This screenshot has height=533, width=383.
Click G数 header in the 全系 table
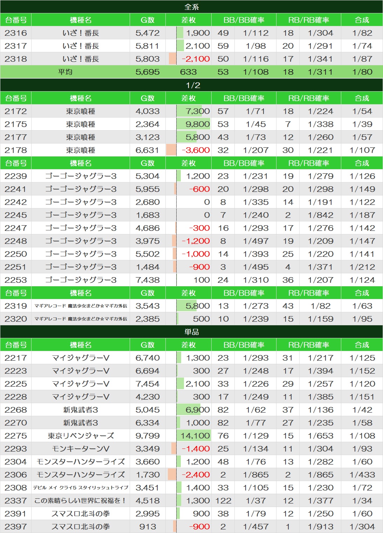pyautogui.click(x=148, y=20)
